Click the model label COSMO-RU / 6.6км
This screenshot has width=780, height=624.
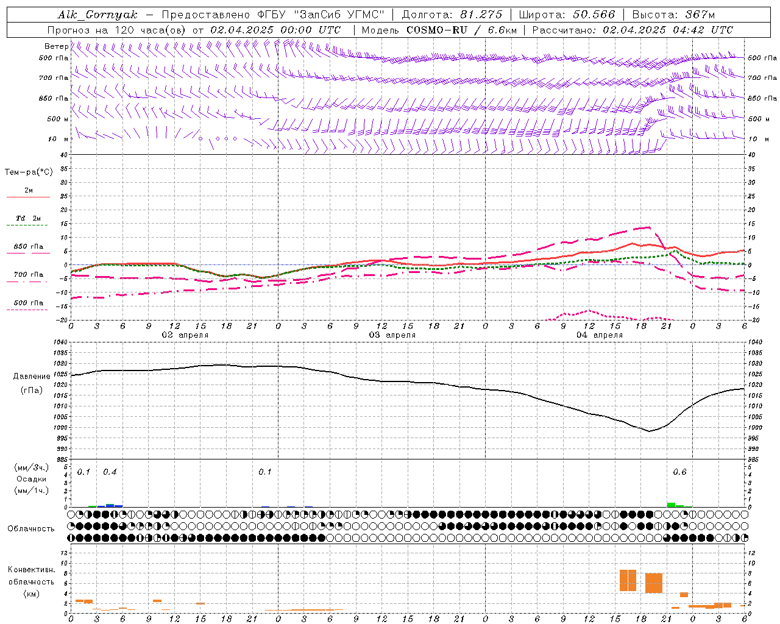[461, 30]
